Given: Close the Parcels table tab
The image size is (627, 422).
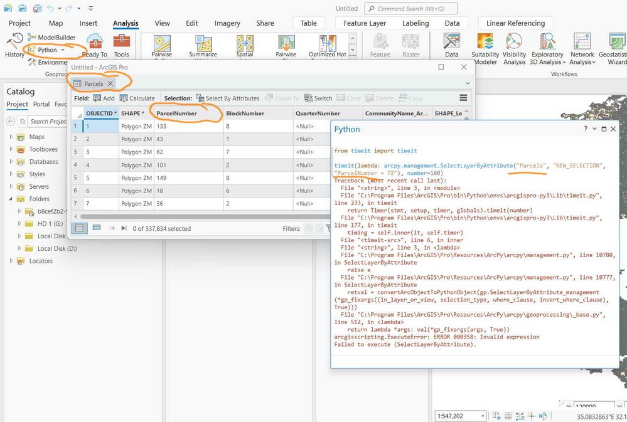Looking at the screenshot, I should pos(110,83).
